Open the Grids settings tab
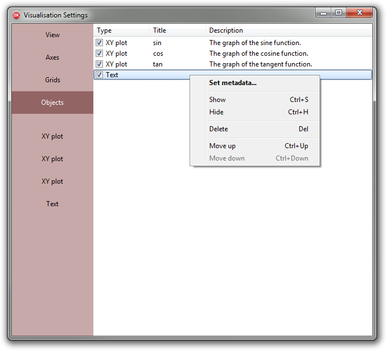Viewport: 387px width, 351px height. point(52,80)
